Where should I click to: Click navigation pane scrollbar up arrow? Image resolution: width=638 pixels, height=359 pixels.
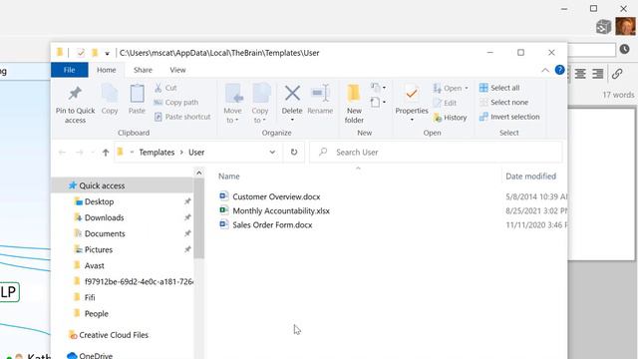tap(199, 173)
